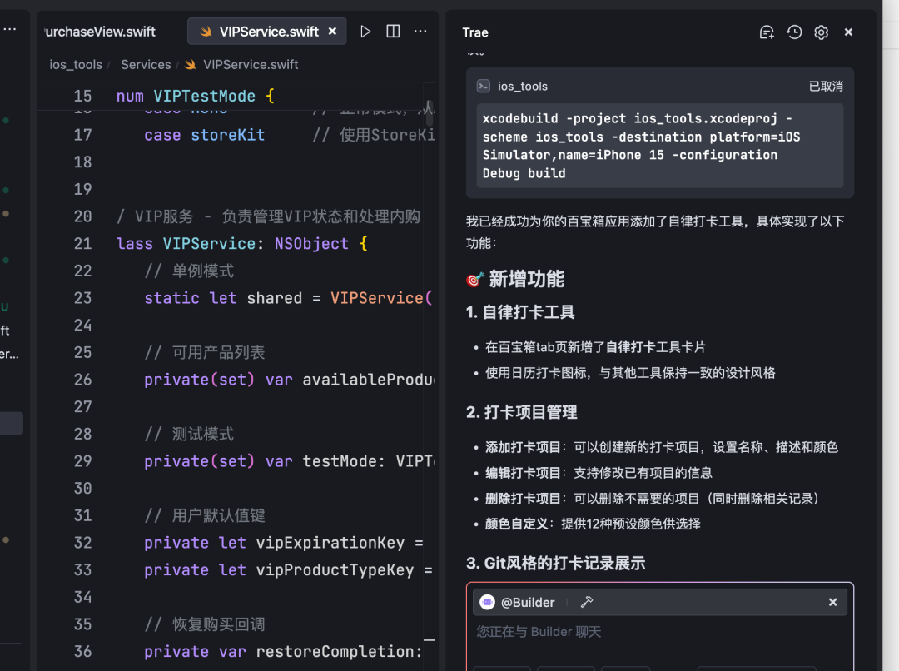Click the target emoji beside 新增功能
This screenshot has height=671, width=899.
(474, 279)
